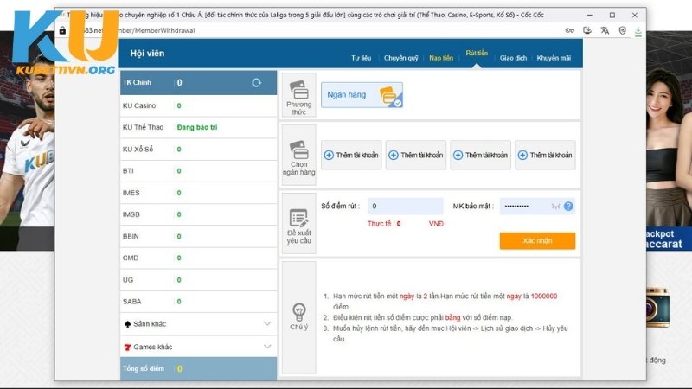Expand the Sảnh khác section
This screenshot has width=692, height=389.
tap(266, 323)
